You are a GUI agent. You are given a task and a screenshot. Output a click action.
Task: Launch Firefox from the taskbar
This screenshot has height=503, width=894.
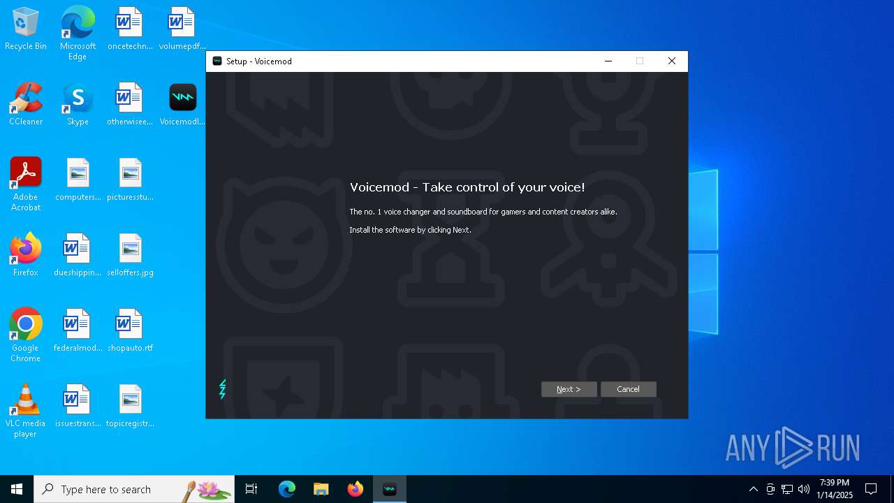pyautogui.click(x=356, y=489)
